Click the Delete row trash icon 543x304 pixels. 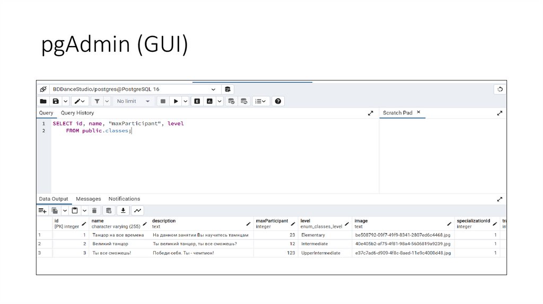tap(94, 211)
